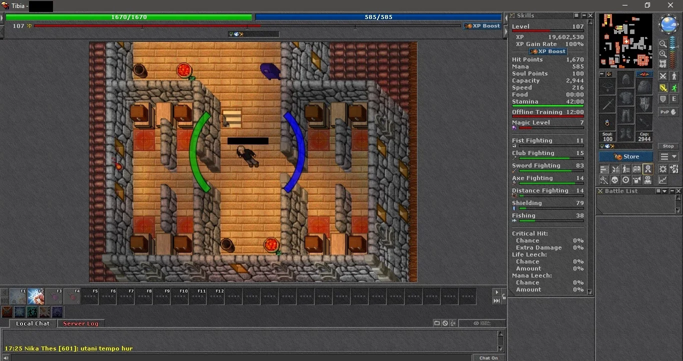This screenshot has width=683, height=361.
Task: Click the chat ignore circle icon
Action: [x=445, y=323]
